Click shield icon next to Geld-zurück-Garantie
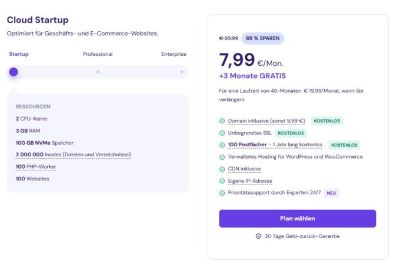The width and height of the screenshot is (397, 268). (x=258, y=236)
